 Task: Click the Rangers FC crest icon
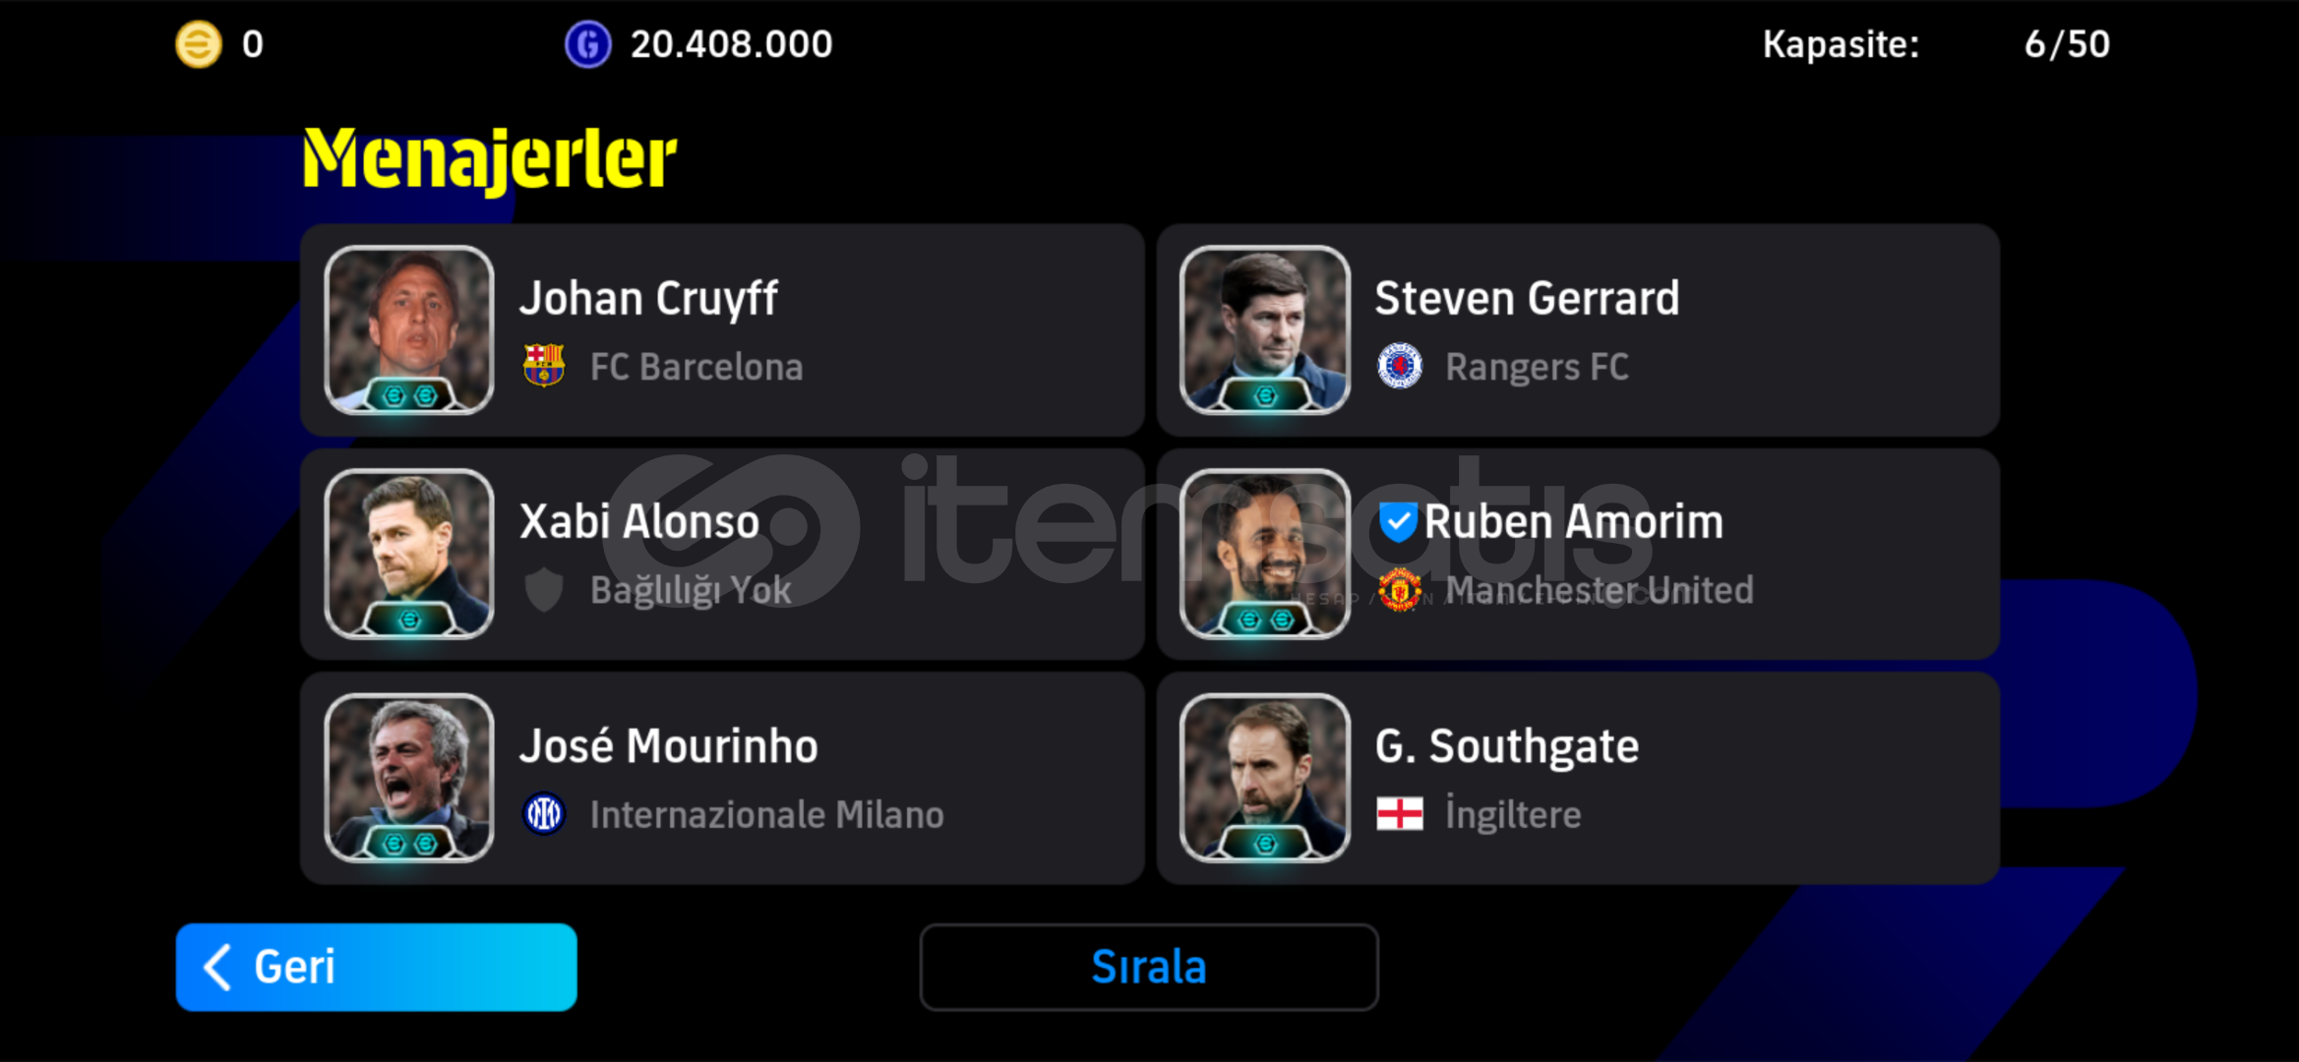[x=1399, y=366]
